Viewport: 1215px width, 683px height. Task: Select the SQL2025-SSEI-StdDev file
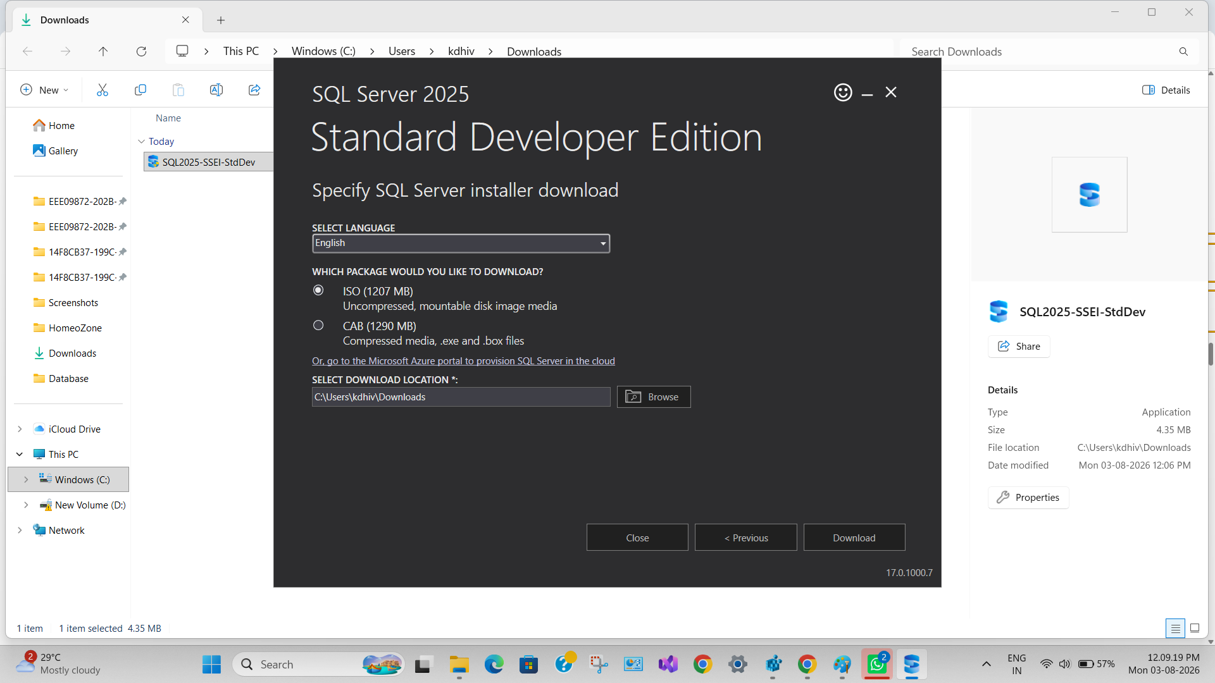209,162
